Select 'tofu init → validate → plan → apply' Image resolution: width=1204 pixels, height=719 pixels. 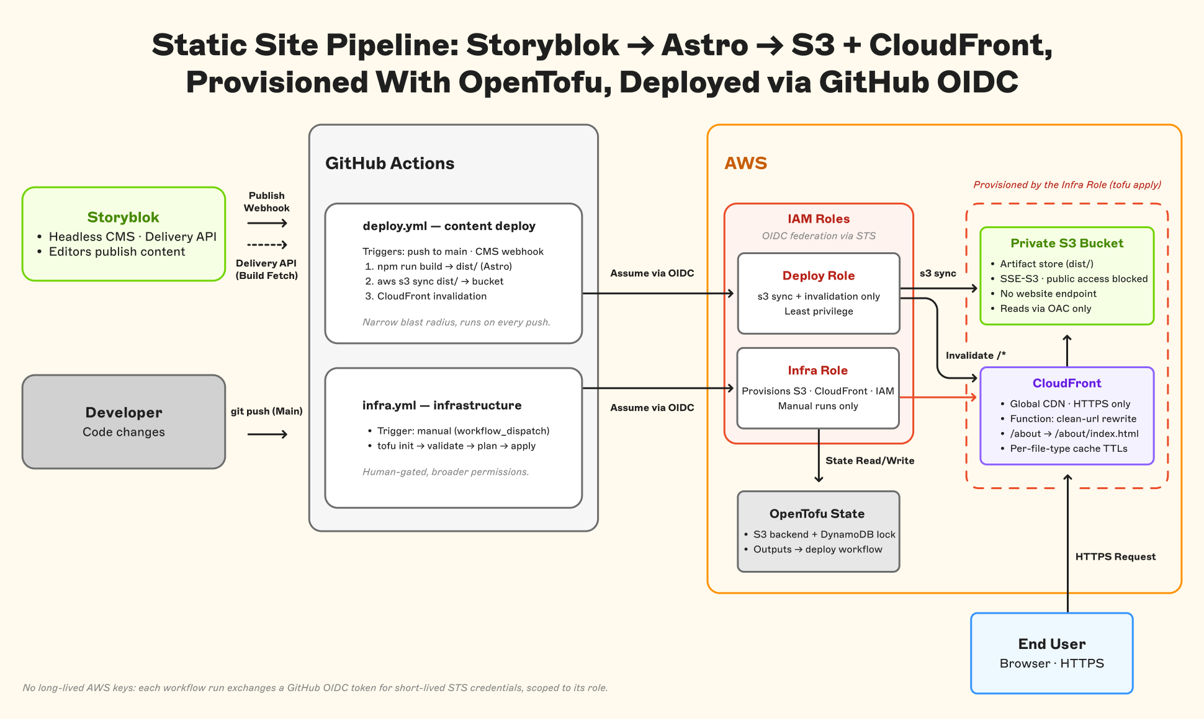456,446
